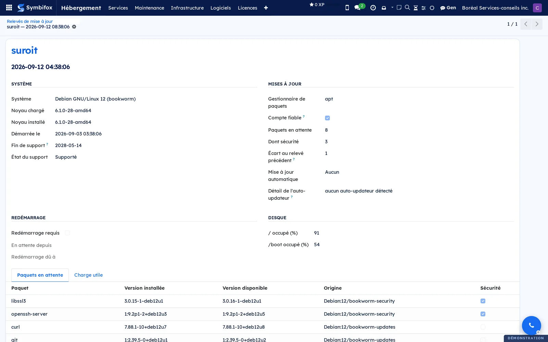Screen dimensions: 548x342
Task: Open the sliders settings icon
Action: click(x=424, y=8)
